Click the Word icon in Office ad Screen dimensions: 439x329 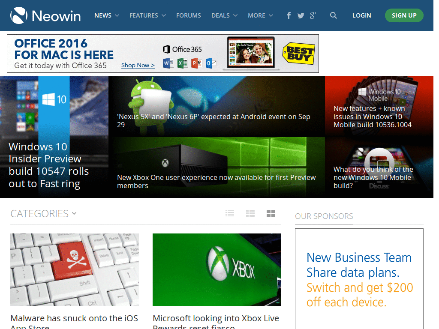coord(168,63)
